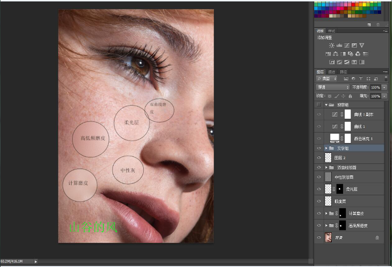Open the opacity 100% dropdown arrow
This screenshot has height=267, width=392.
click(384, 87)
